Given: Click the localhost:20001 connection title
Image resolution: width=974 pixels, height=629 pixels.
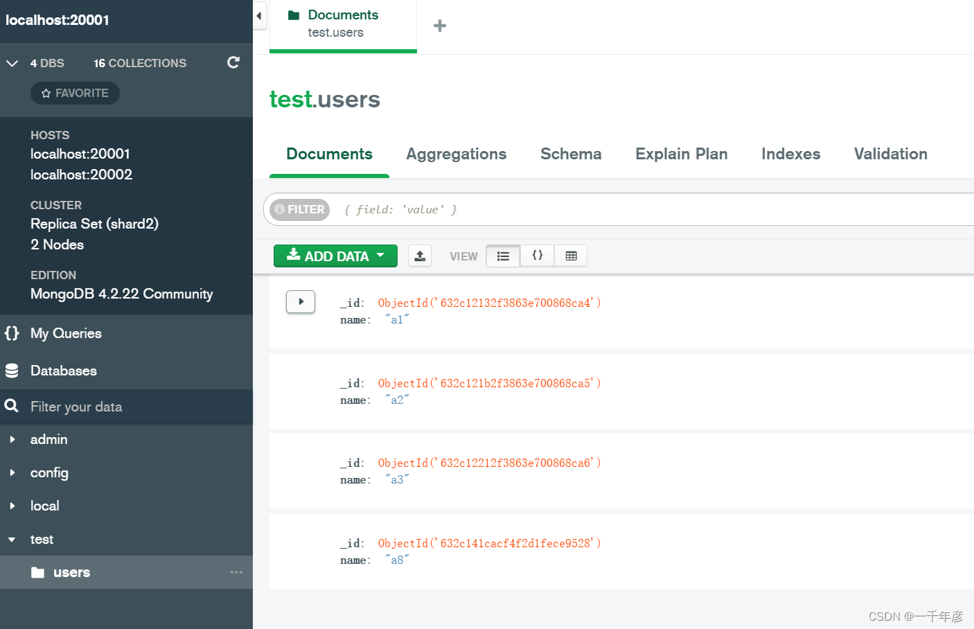Looking at the screenshot, I should [57, 20].
